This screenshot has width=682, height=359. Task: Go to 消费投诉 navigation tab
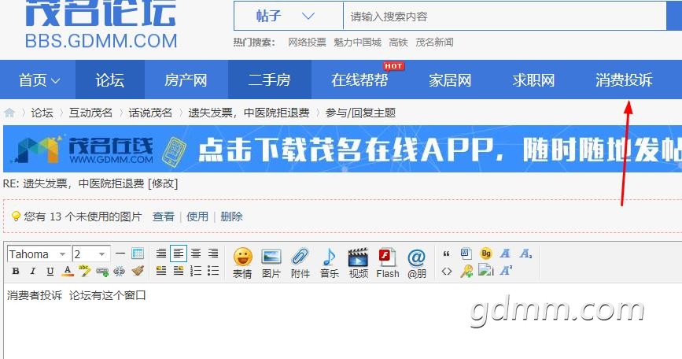point(624,80)
